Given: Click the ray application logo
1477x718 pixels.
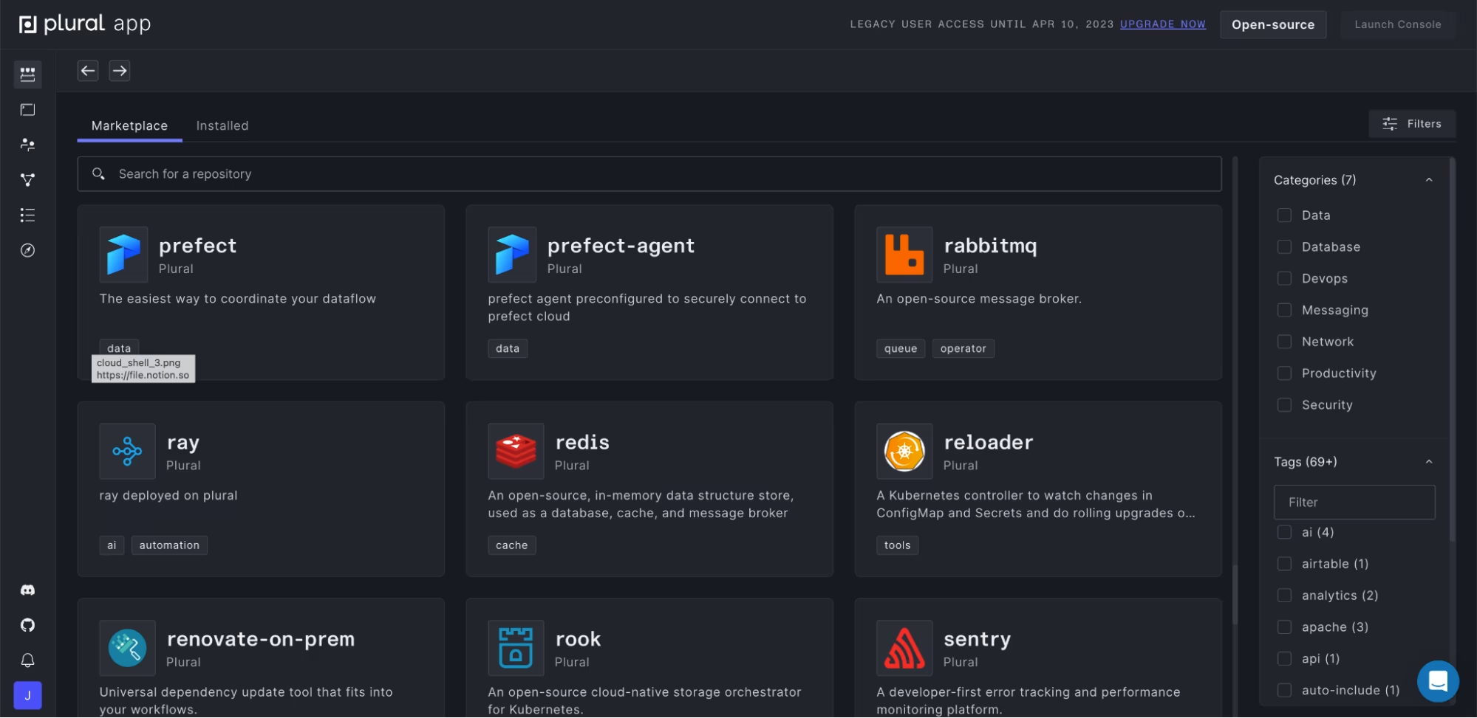Looking at the screenshot, I should (127, 452).
